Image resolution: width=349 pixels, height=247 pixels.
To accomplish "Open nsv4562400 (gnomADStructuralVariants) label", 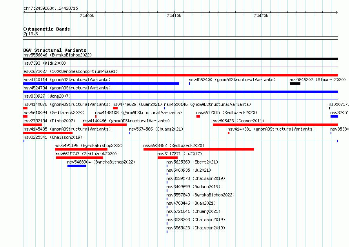I will click(232, 80).
